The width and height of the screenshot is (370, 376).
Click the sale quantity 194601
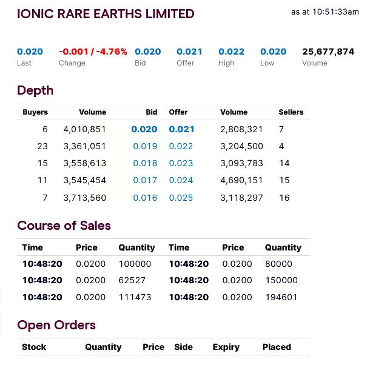(x=281, y=297)
